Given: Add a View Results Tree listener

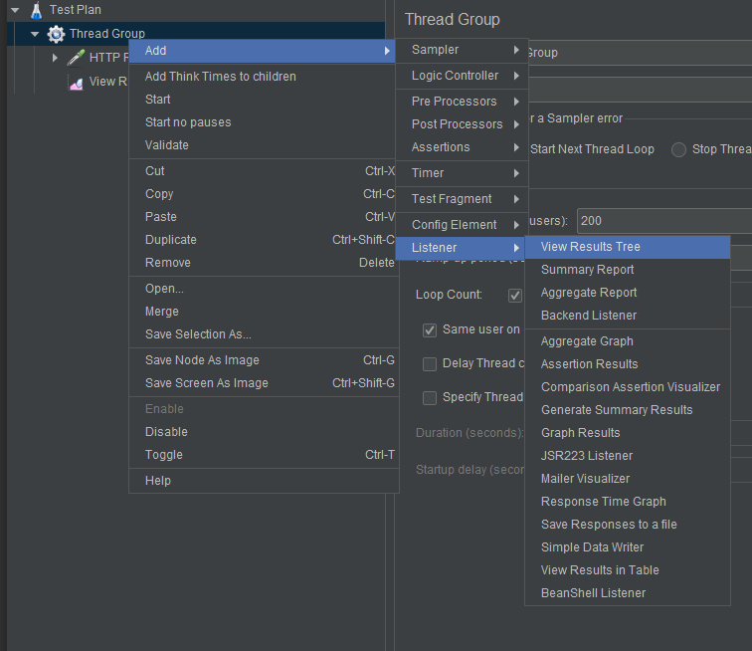Looking at the screenshot, I should pos(628,247).
